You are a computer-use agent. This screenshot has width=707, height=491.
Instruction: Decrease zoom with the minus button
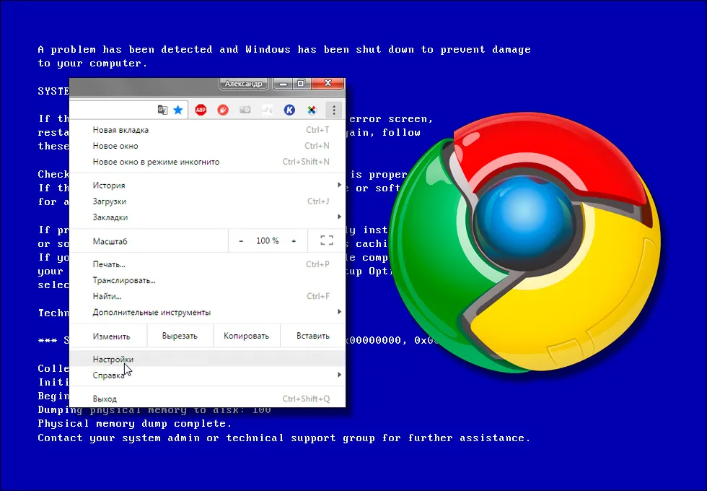[241, 241]
